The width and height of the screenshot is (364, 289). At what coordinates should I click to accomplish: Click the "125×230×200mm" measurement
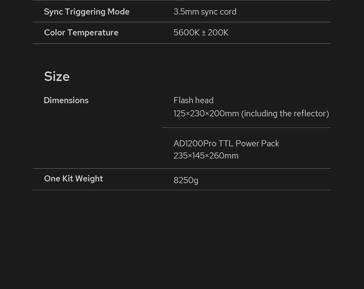point(206,114)
